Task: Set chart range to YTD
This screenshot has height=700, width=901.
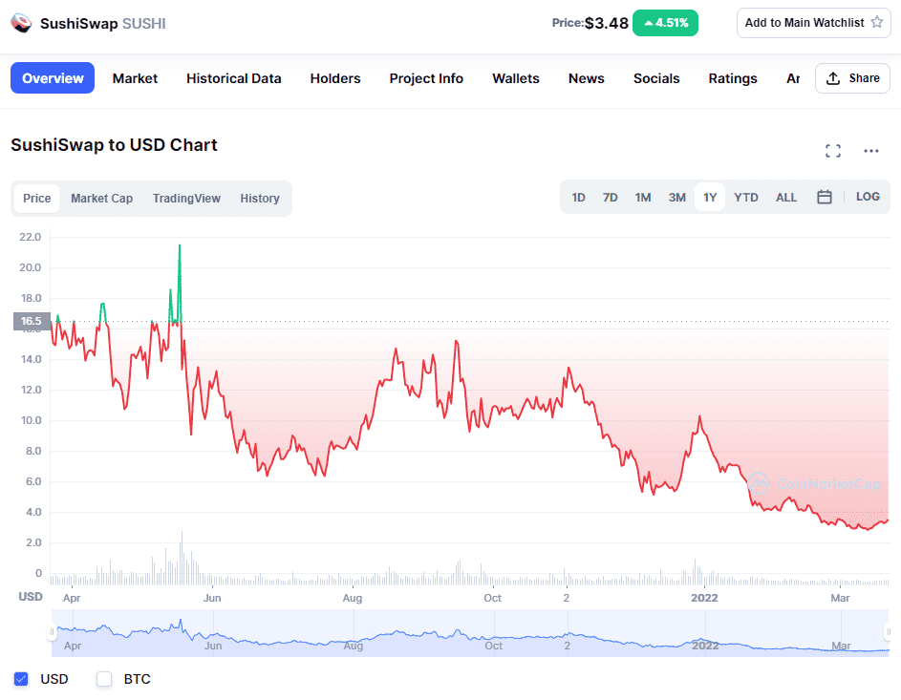Action: click(746, 198)
